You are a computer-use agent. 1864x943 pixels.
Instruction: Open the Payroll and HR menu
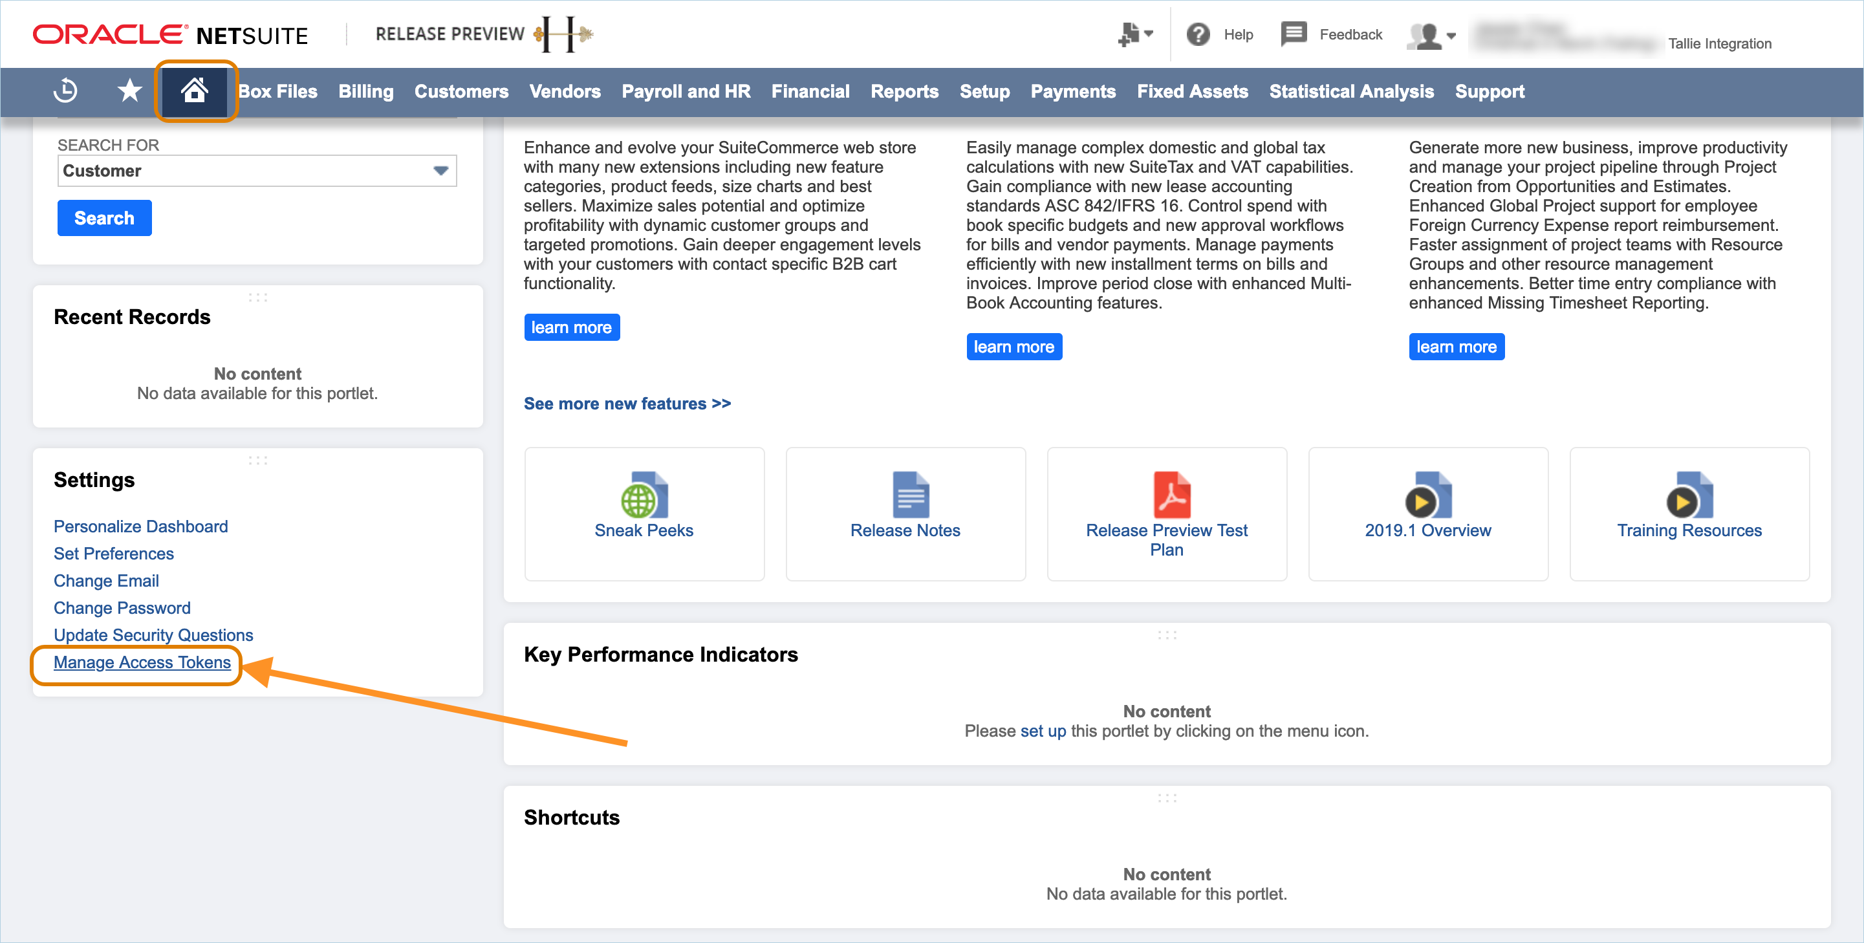686,91
